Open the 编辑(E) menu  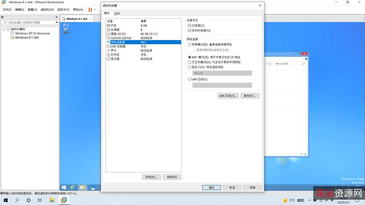[x=20, y=9]
